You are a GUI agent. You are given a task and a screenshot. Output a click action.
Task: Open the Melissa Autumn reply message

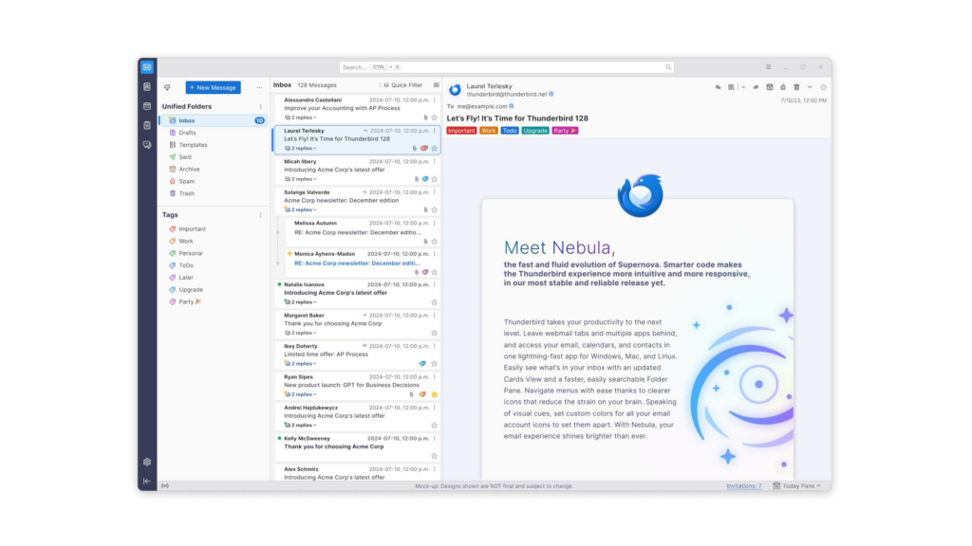click(x=362, y=231)
